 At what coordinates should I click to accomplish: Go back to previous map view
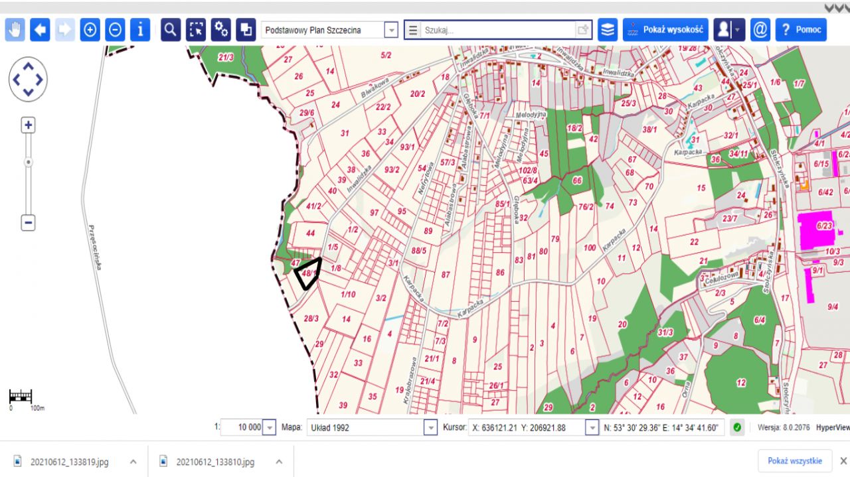coord(40,30)
